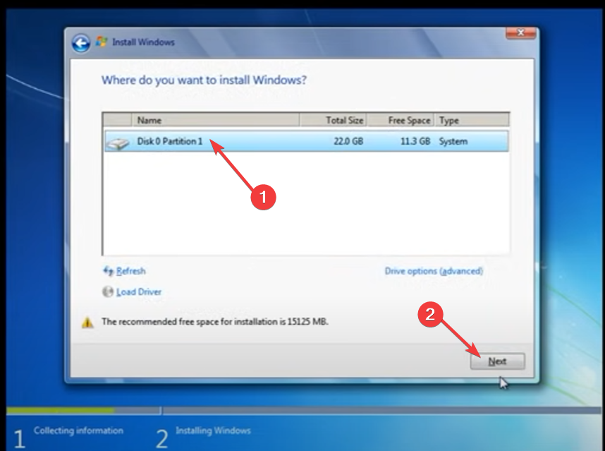Click the setup progress bar

(x=304, y=410)
